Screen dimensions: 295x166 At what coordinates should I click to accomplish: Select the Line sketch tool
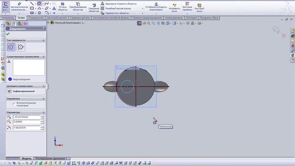[32, 4]
